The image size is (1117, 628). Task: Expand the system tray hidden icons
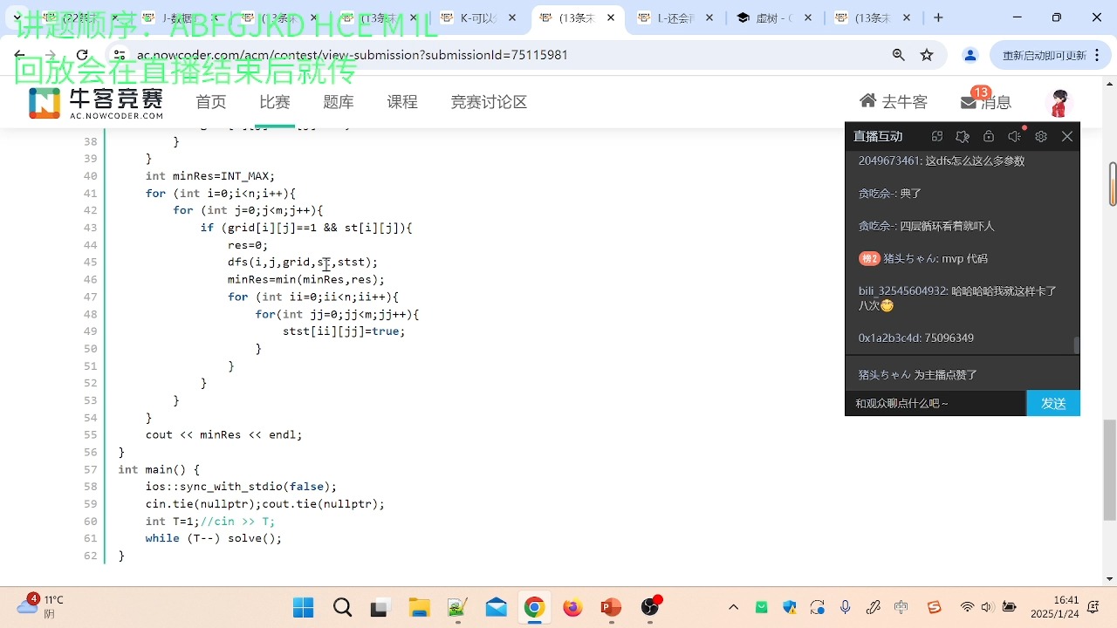733,607
